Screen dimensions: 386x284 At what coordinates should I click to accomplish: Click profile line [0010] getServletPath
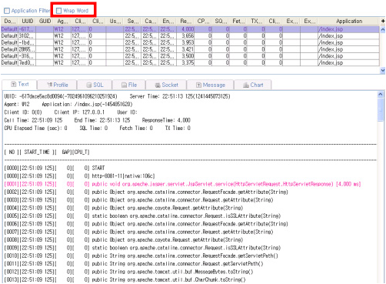pyautogui.click(x=141, y=256)
